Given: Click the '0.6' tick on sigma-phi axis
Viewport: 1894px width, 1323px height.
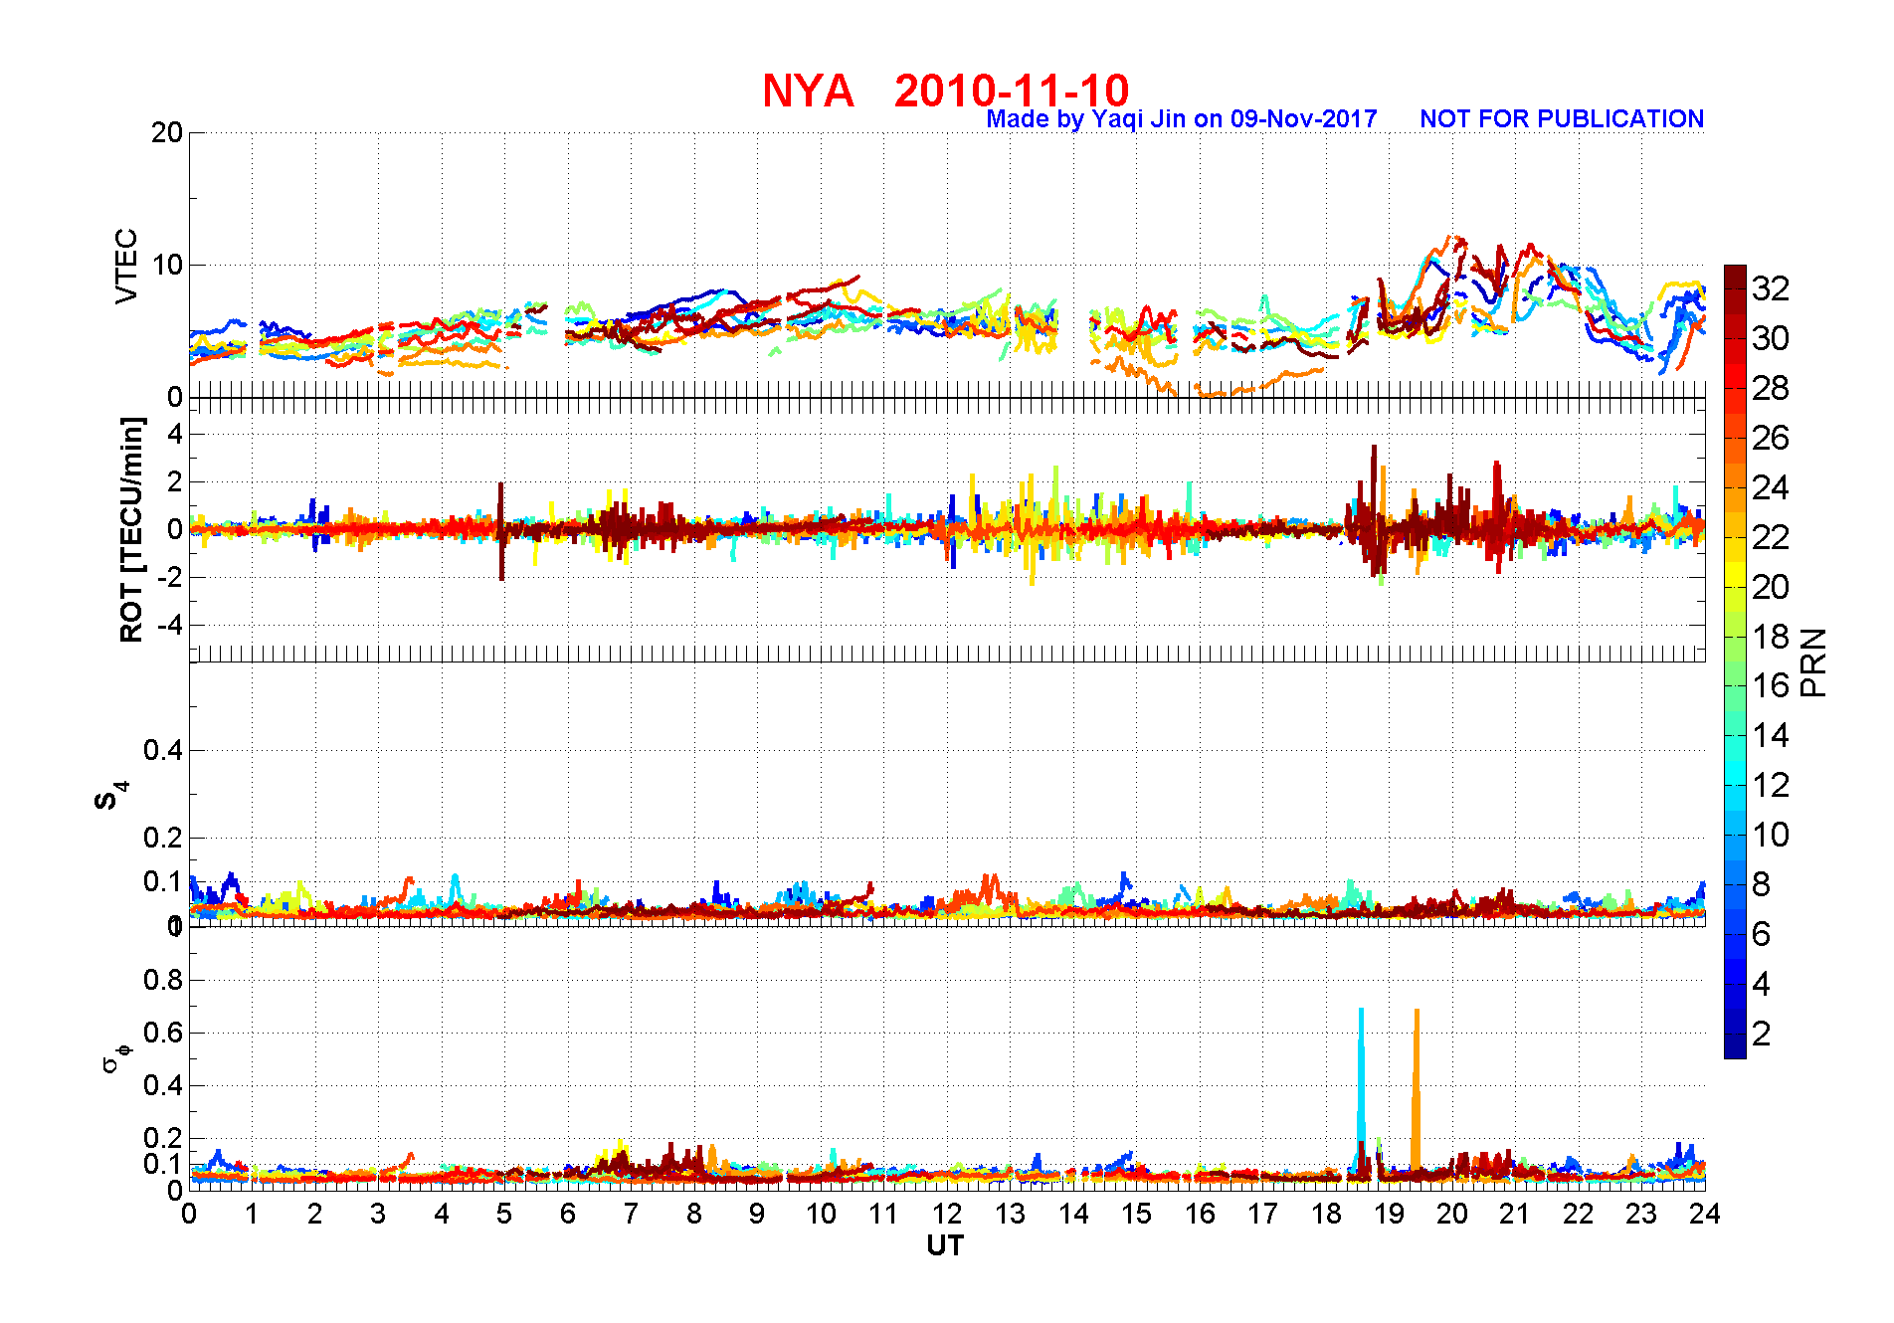Looking at the screenshot, I should click(163, 1033).
